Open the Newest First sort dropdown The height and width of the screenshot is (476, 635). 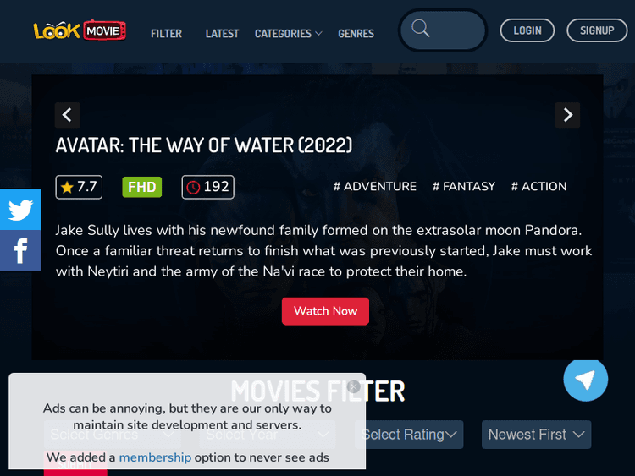point(536,435)
